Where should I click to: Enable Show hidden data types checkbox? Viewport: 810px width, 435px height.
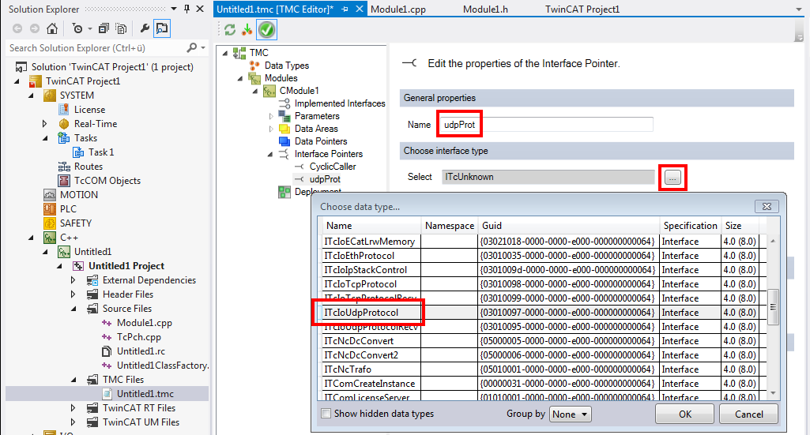[x=326, y=414]
